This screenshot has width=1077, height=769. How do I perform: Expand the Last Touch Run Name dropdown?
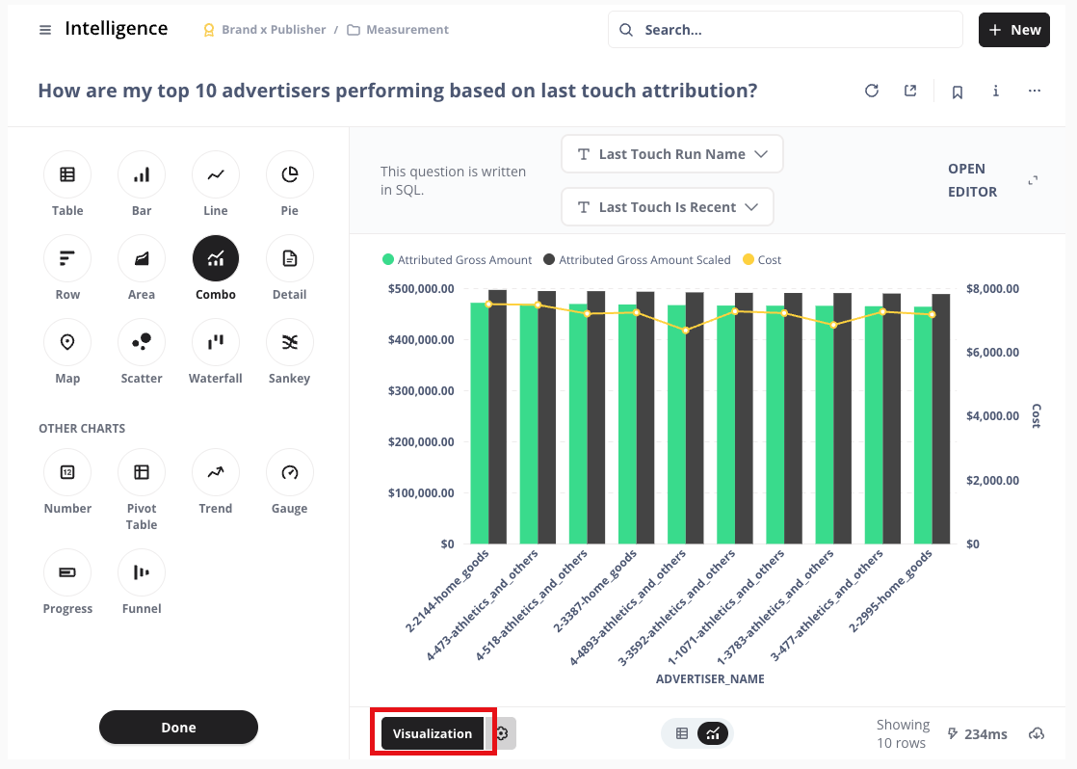coord(672,154)
